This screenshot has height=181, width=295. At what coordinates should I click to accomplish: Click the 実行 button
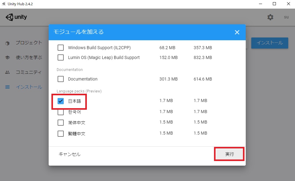pyautogui.click(x=229, y=154)
